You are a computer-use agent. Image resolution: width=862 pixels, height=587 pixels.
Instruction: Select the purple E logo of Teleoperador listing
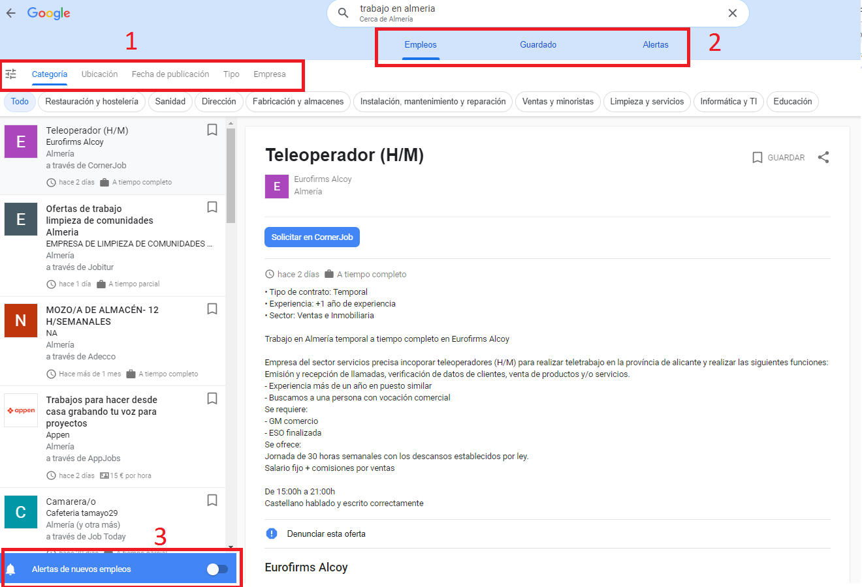coord(21,142)
